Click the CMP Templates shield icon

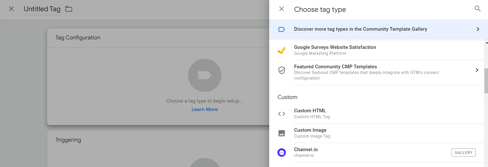[281, 70]
